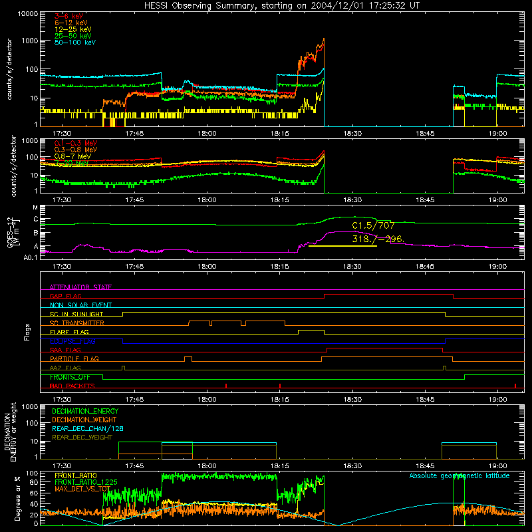Select the red '3-6 keV' legend label
The image size is (532, 532).
point(69,16)
